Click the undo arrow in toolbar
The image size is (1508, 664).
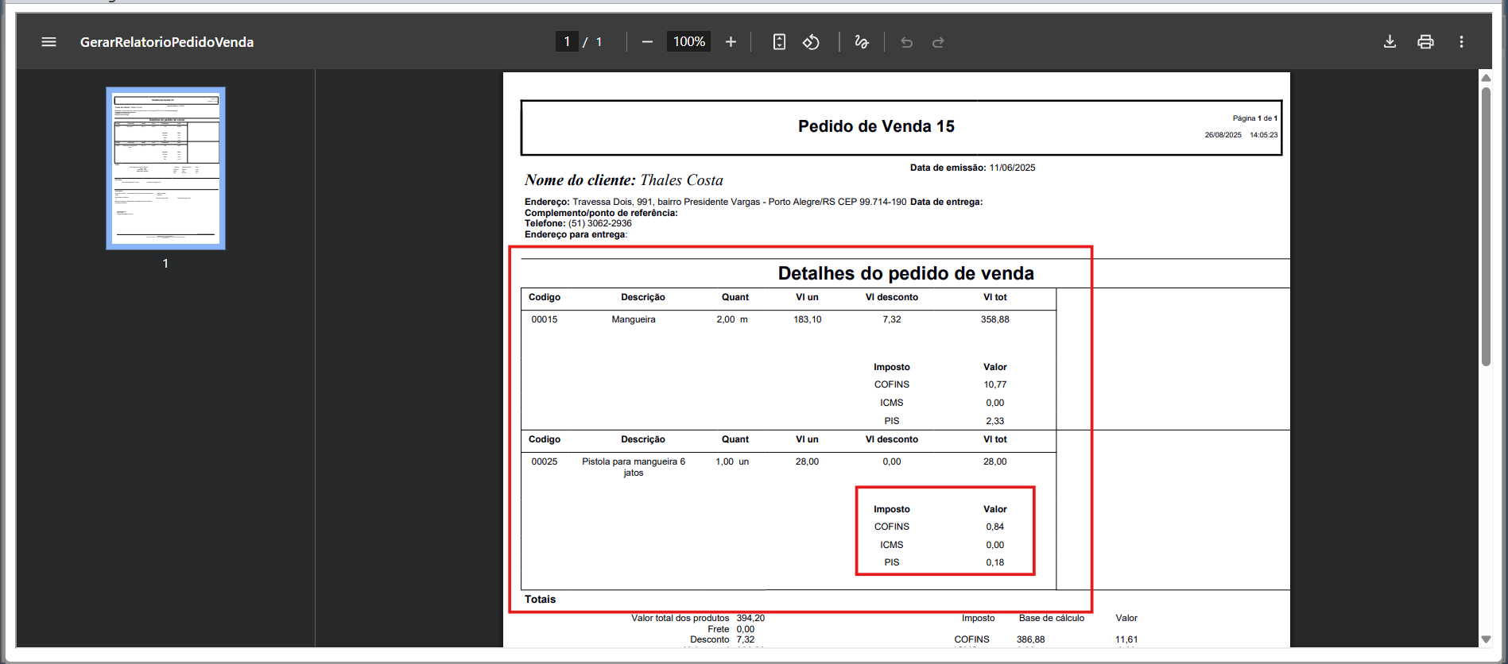click(x=906, y=42)
